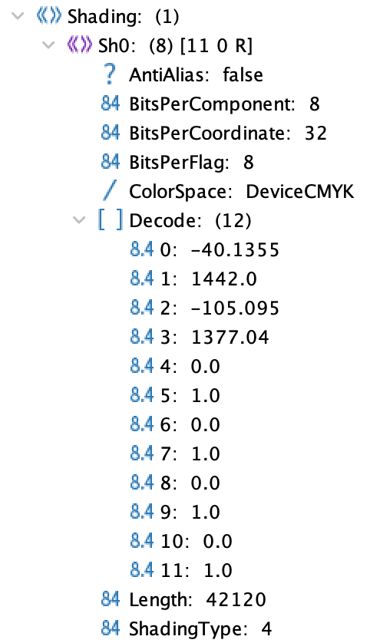Screen dimensions: 370x643
Task: Select Decode entry 2: -105.095
Action: click(220, 308)
